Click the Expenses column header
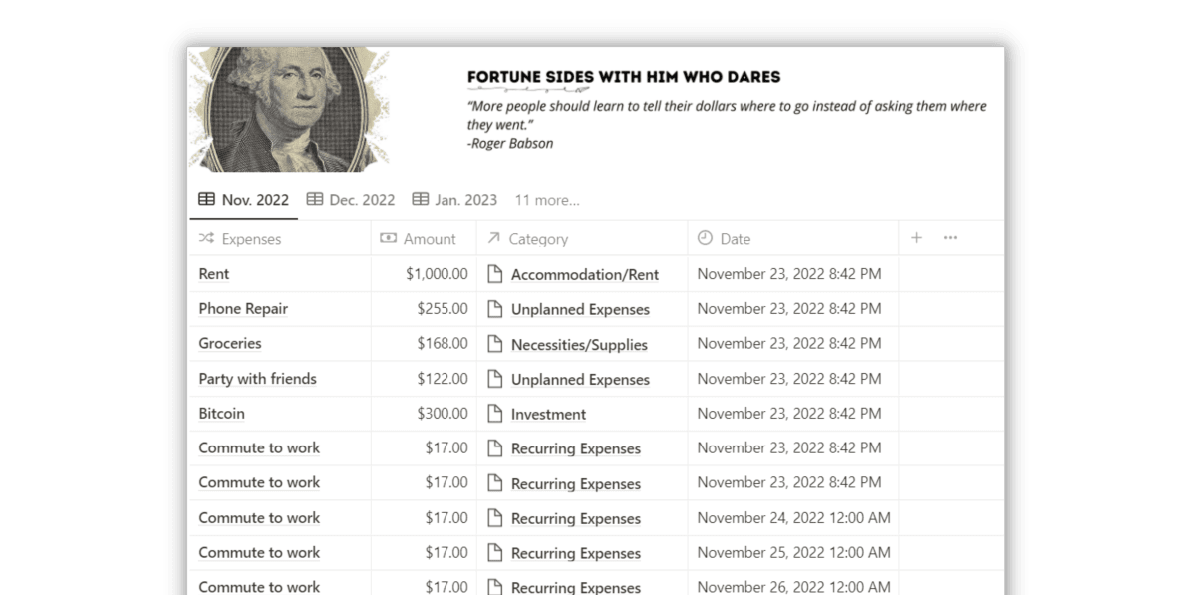 click(x=279, y=239)
